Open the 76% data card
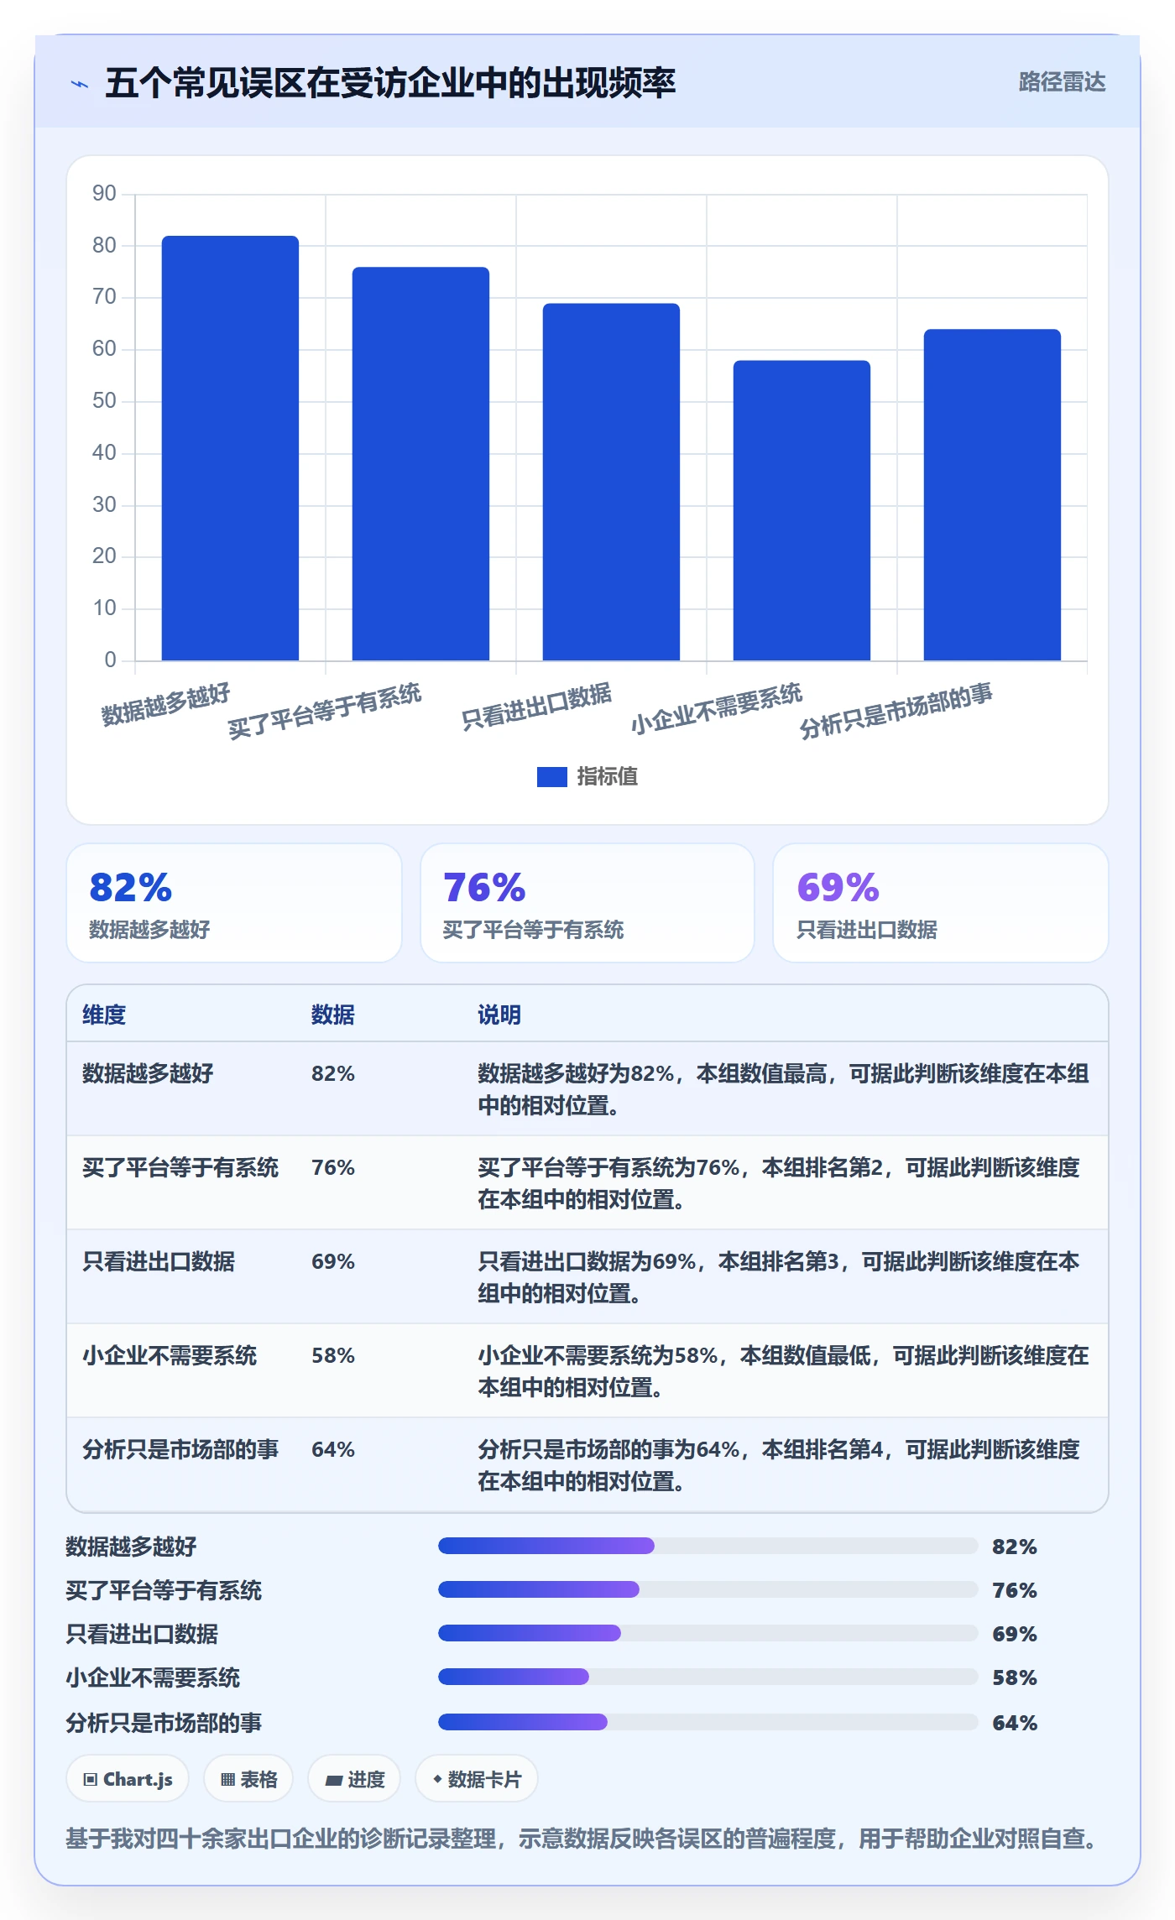The width and height of the screenshot is (1175, 1920). [587, 903]
